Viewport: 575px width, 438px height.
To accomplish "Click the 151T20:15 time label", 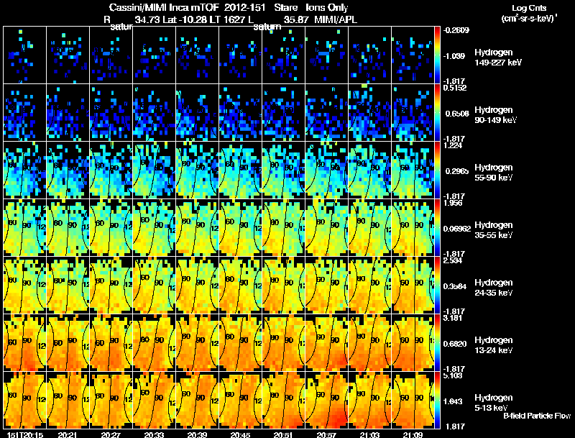I will (x=25, y=435).
